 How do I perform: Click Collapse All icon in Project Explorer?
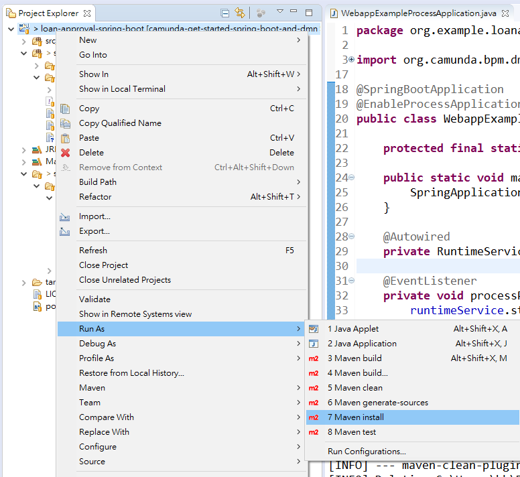tap(225, 13)
